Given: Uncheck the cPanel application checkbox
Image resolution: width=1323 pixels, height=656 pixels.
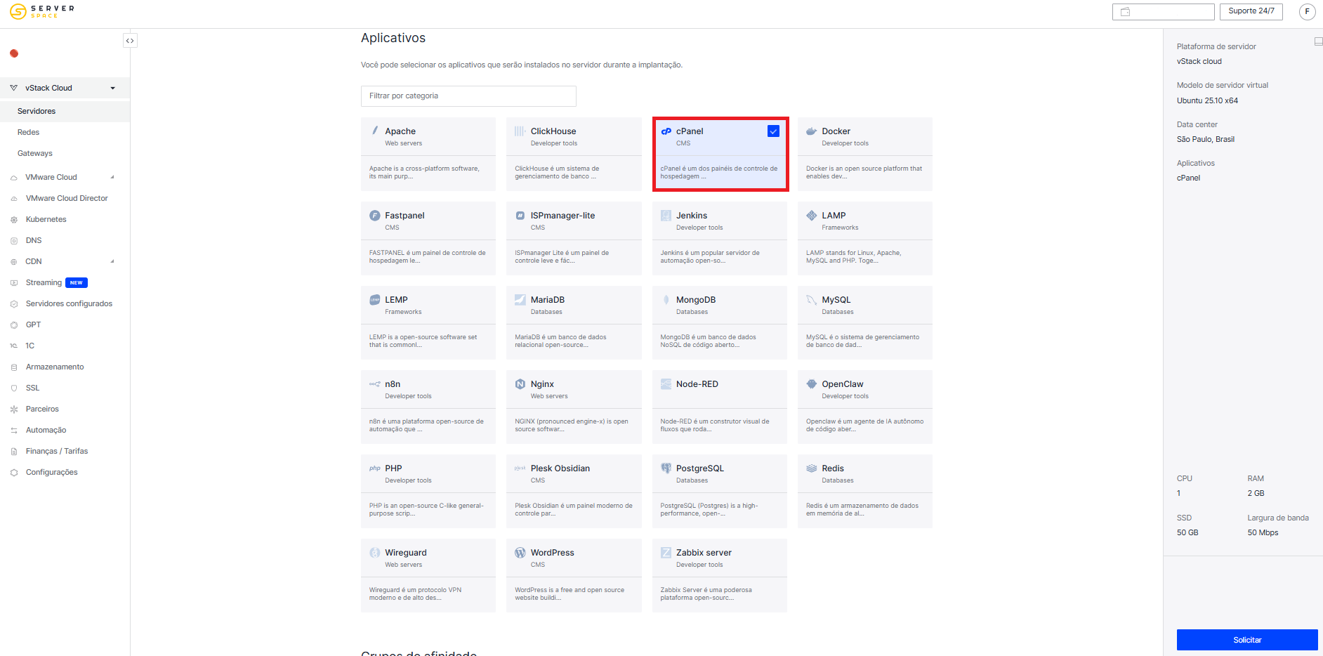Looking at the screenshot, I should point(773,131).
